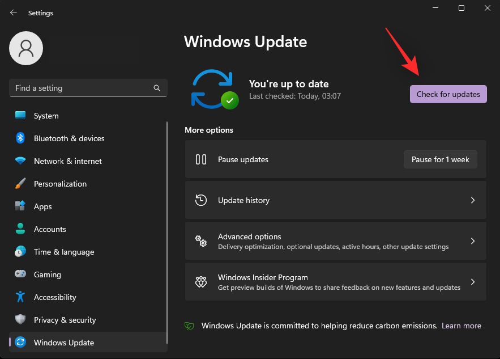
Task: Expand Advanced options chevron
Action: [x=473, y=241]
